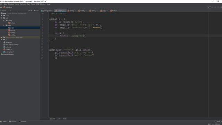Collapse the tasks folder arrow

point(4,25)
